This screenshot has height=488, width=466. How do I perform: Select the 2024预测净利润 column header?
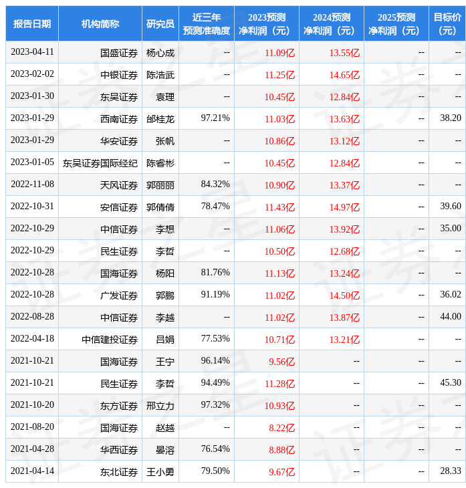point(332,24)
